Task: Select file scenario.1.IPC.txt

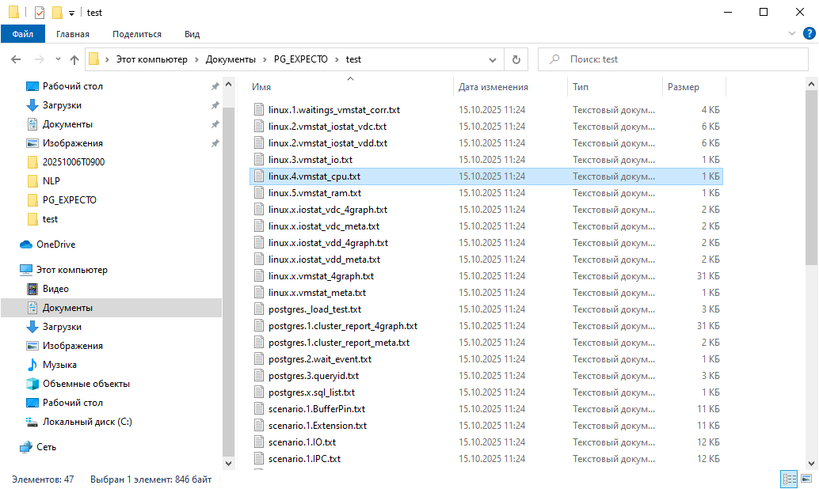Action: click(x=304, y=459)
